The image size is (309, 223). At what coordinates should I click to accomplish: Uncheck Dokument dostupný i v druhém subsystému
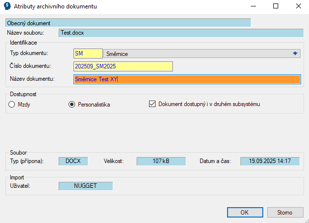[x=153, y=105]
